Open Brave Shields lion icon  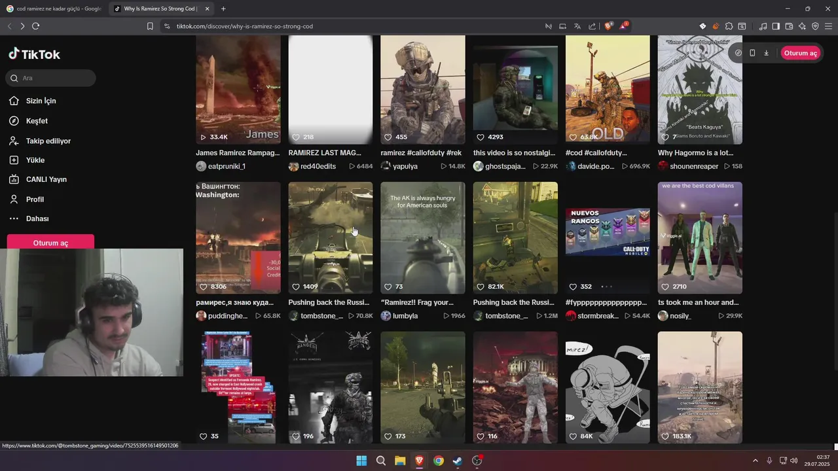click(608, 26)
